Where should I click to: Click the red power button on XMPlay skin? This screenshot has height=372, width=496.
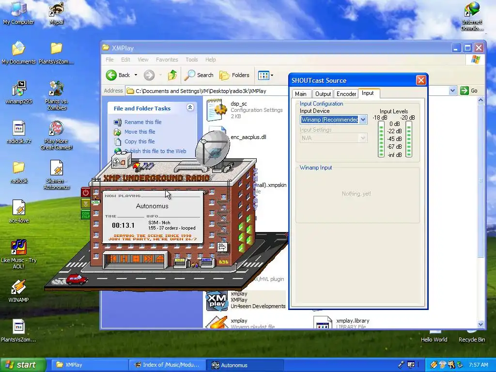(x=85, y=192)
